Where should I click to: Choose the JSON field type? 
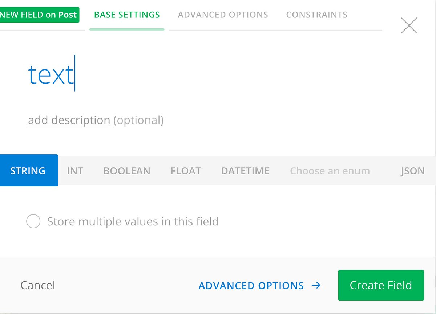pos(412,171)
